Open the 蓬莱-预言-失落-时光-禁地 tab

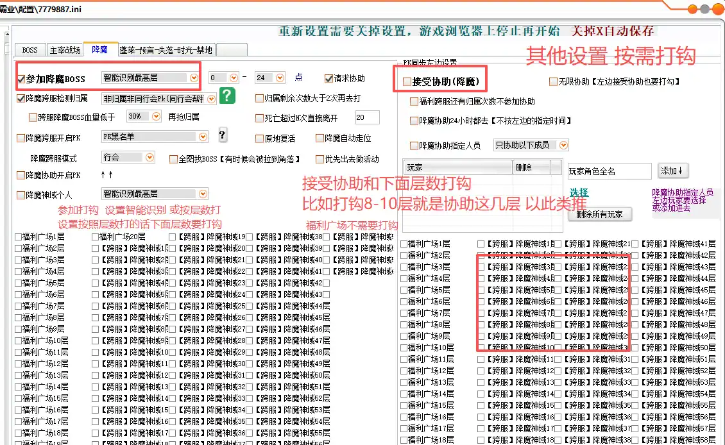(166, 50)
